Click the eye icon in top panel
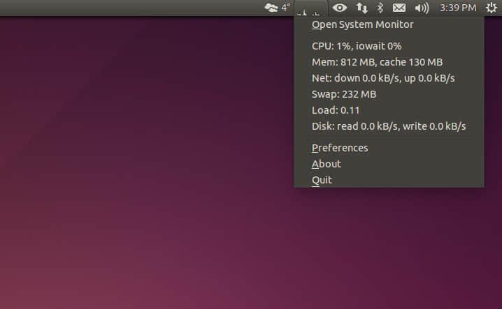 click(x=340, y=8)
